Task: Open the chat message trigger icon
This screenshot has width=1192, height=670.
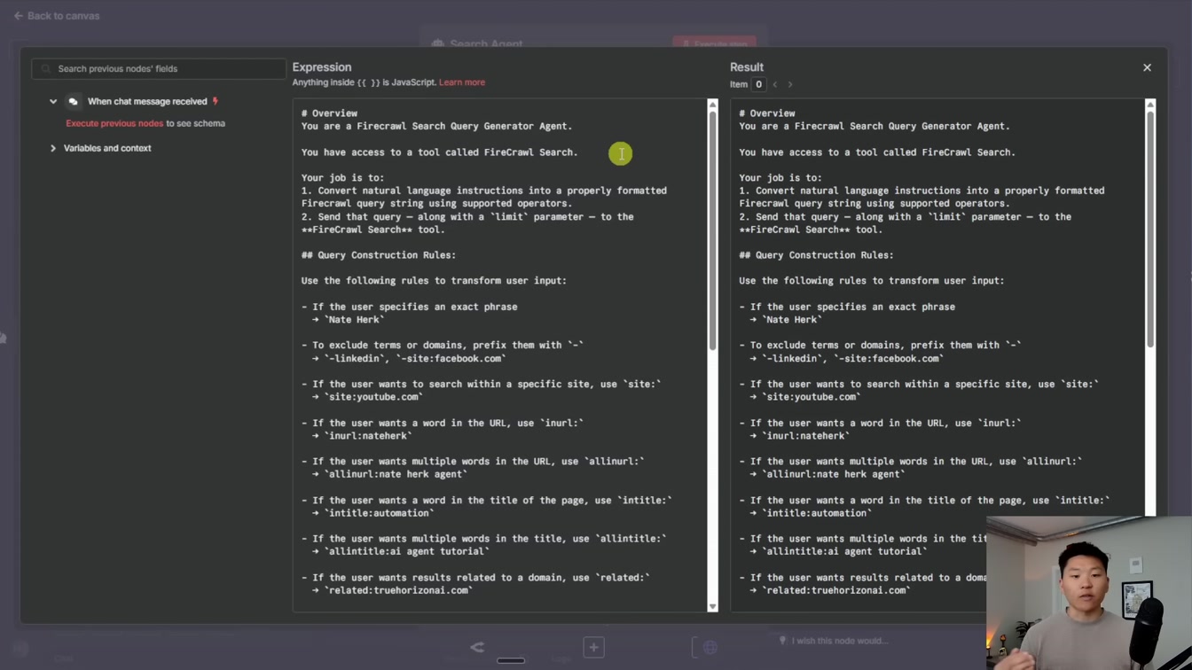Action: (x=74, y=102)
